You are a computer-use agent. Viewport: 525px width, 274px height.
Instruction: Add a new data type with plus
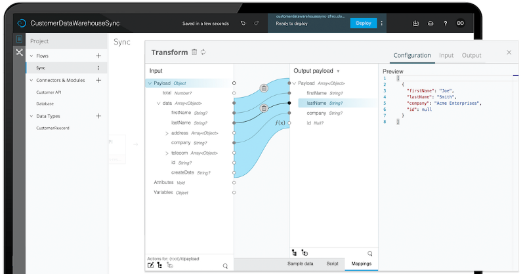98,116
